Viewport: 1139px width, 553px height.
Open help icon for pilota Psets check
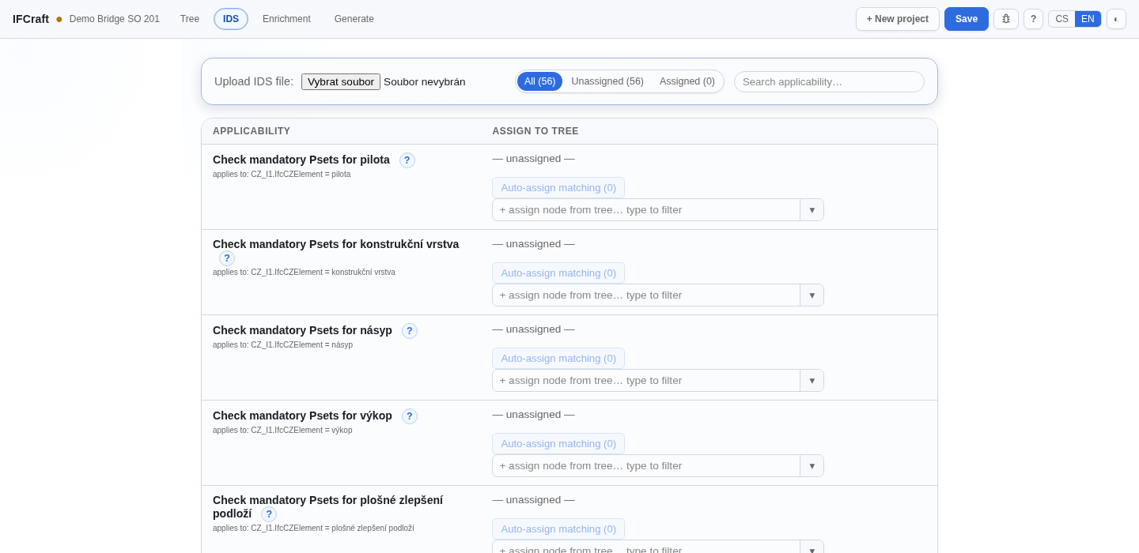click(407, 160)
